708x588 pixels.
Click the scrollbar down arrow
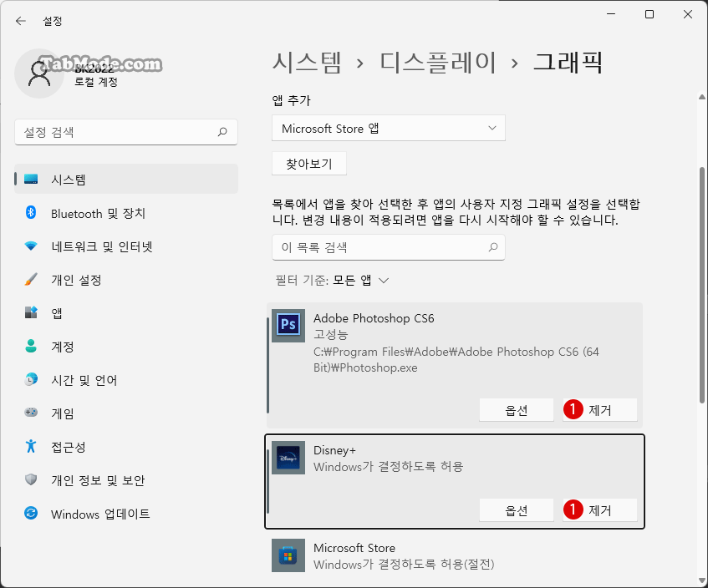pos(701,580)
